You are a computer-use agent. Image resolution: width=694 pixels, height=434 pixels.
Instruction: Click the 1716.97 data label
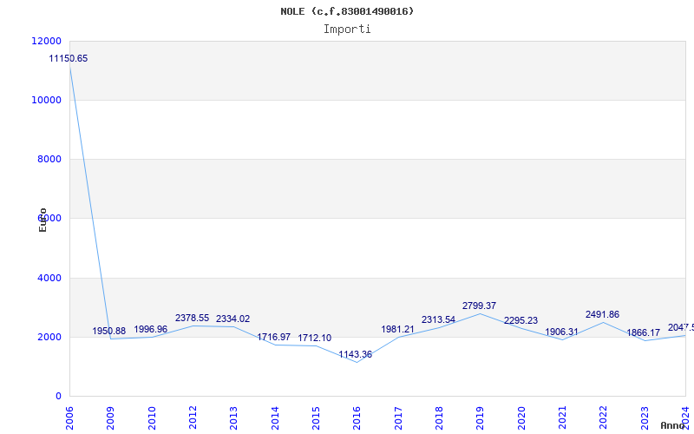point(274,337)
